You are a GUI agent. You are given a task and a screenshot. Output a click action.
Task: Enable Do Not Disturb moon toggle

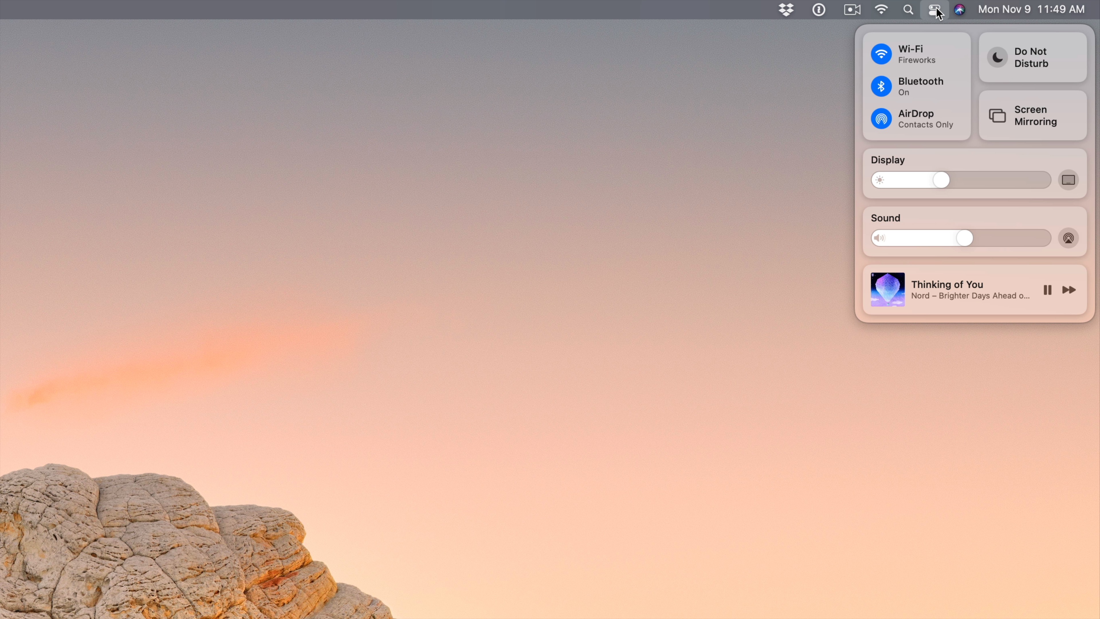(x=997, y=57)
